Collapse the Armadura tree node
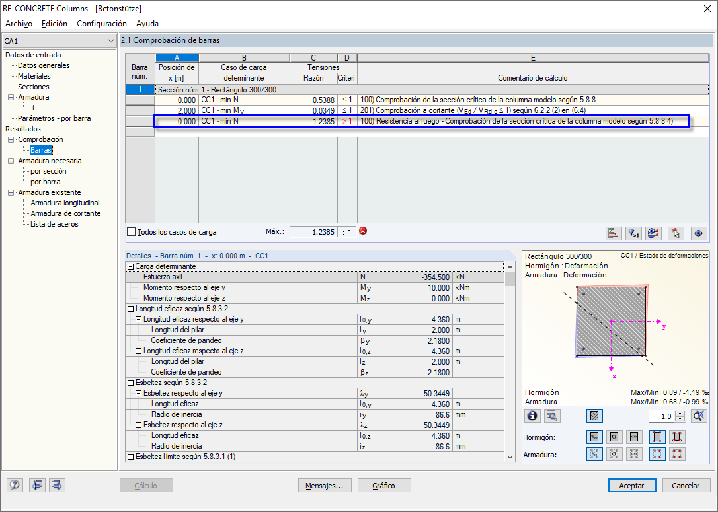 [11, 98]
